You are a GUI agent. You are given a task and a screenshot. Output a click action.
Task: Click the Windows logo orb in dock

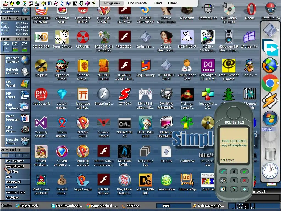point(270,119)
